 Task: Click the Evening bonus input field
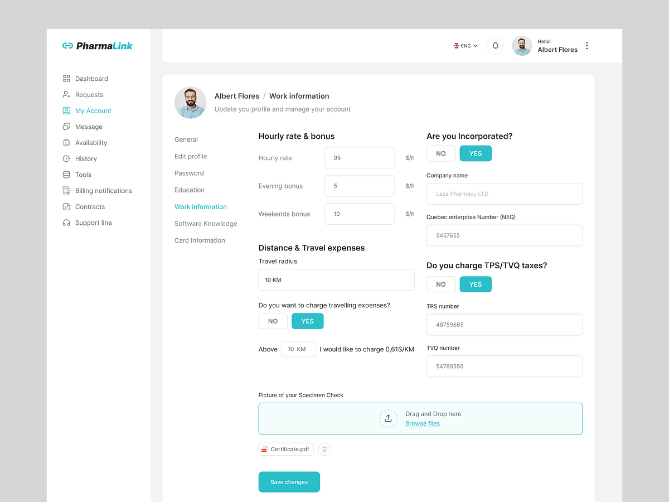click(360, 186)
